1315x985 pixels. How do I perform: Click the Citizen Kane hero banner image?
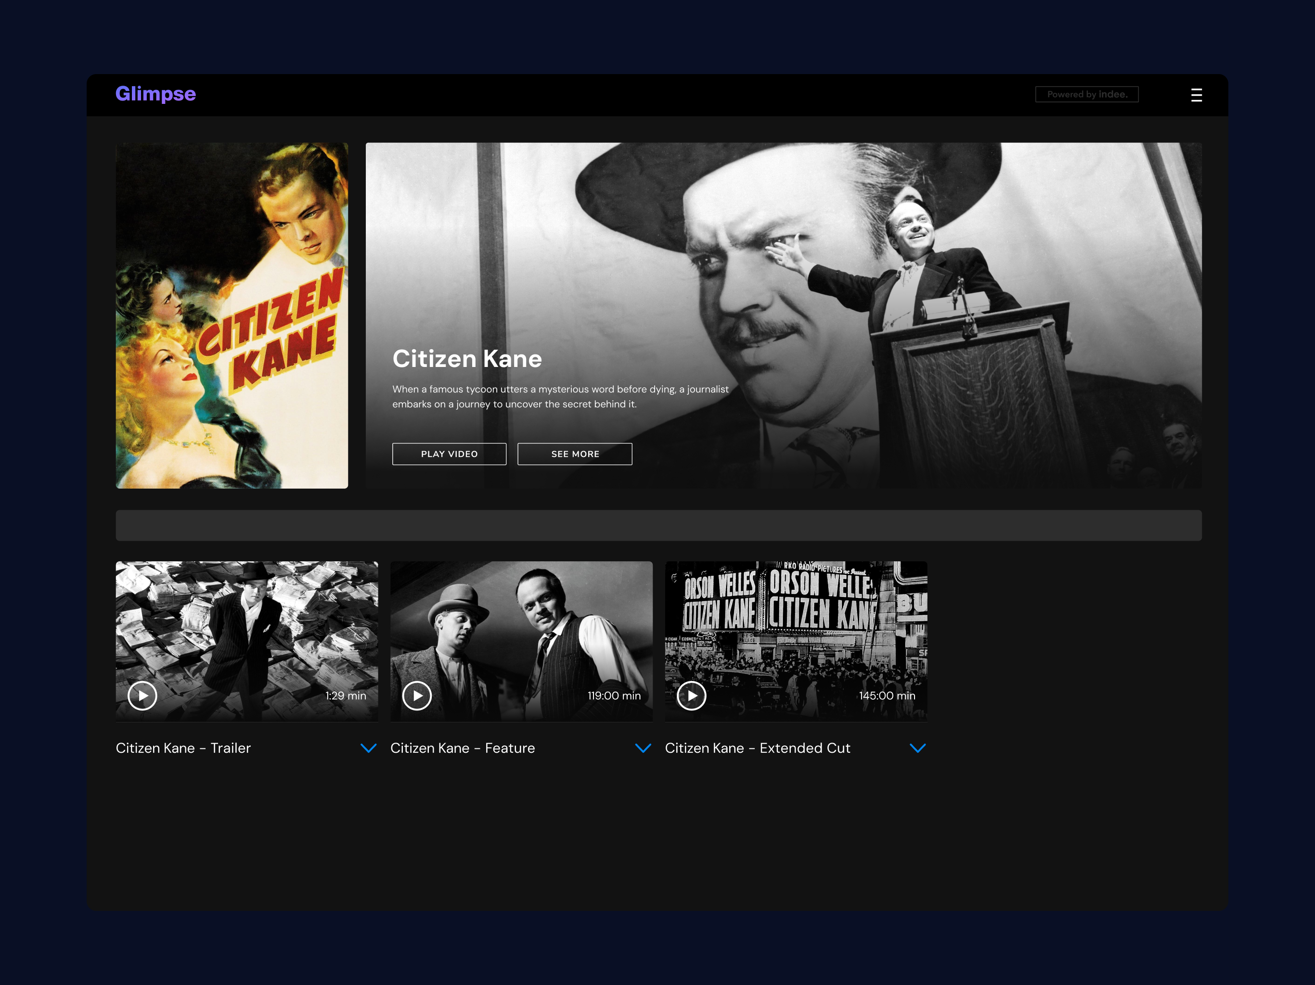[x=784, y=316]
